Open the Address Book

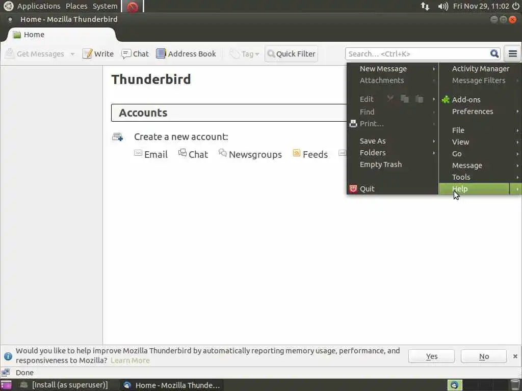click(x=186, y=53)
